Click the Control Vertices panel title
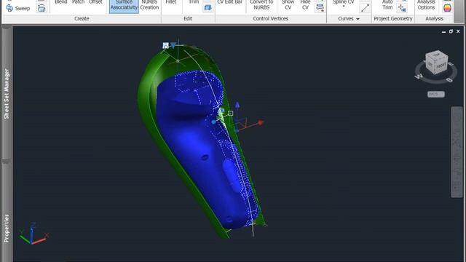Screen dimensions: 466x262 pos(270,19)
